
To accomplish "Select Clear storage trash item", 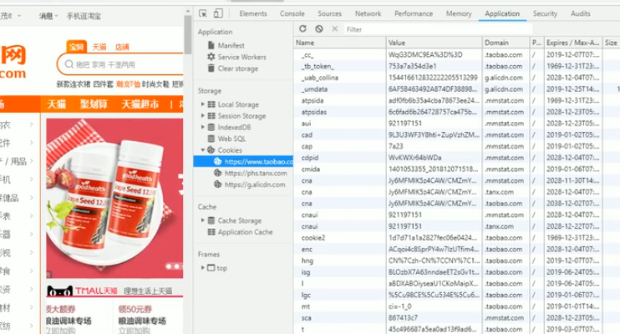I will 233,68.
